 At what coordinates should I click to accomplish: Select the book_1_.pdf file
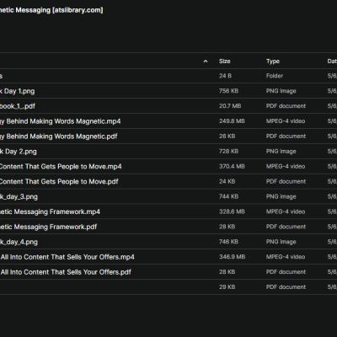click(18, 106)
